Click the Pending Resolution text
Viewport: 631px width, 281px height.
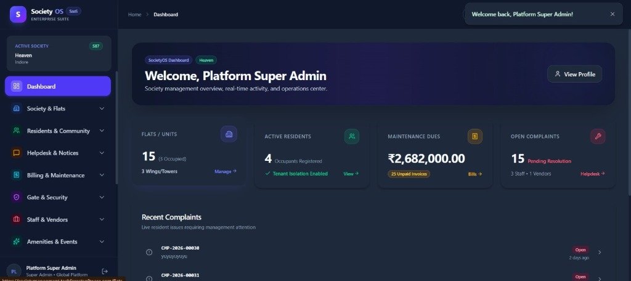(x=549, y=161)
